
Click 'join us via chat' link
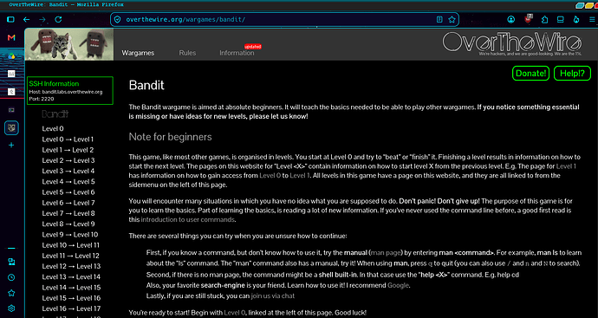273,295
